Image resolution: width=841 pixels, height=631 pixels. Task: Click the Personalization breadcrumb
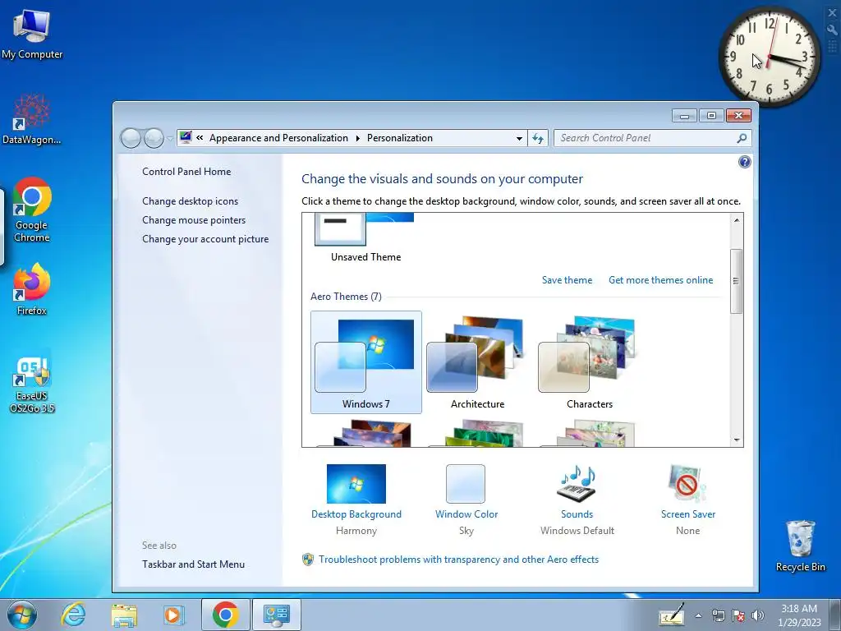tap(400, 138)
